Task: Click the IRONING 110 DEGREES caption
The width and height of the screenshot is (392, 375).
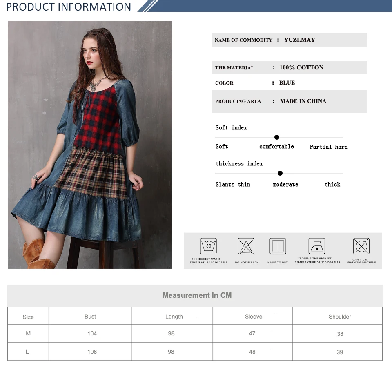Action: pyautogui.click(x=317, y=261)
